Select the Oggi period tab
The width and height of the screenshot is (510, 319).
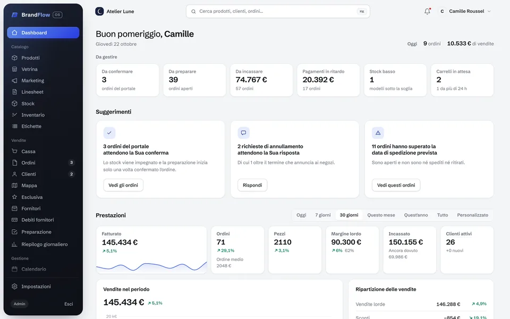pyautogui.click(x=301, y=215)
